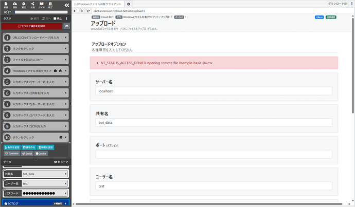Expand the arrow on task step 7

pos(66,104)
